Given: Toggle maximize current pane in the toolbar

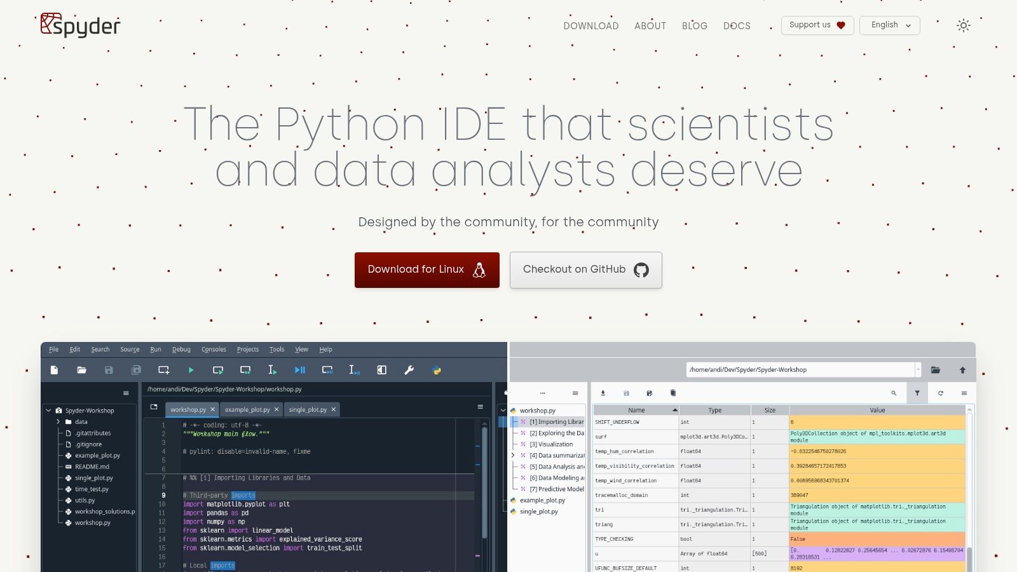Looking at the screenshot, I should click(381, 370).
